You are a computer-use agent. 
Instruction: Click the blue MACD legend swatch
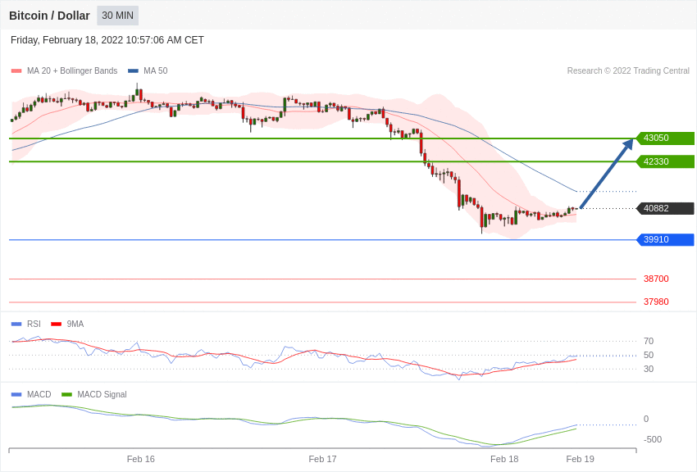16,394
